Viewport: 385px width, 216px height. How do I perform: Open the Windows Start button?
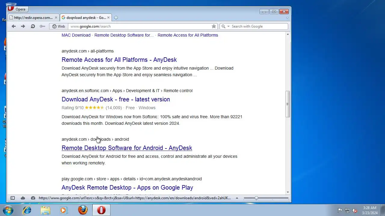coord(8,210)
